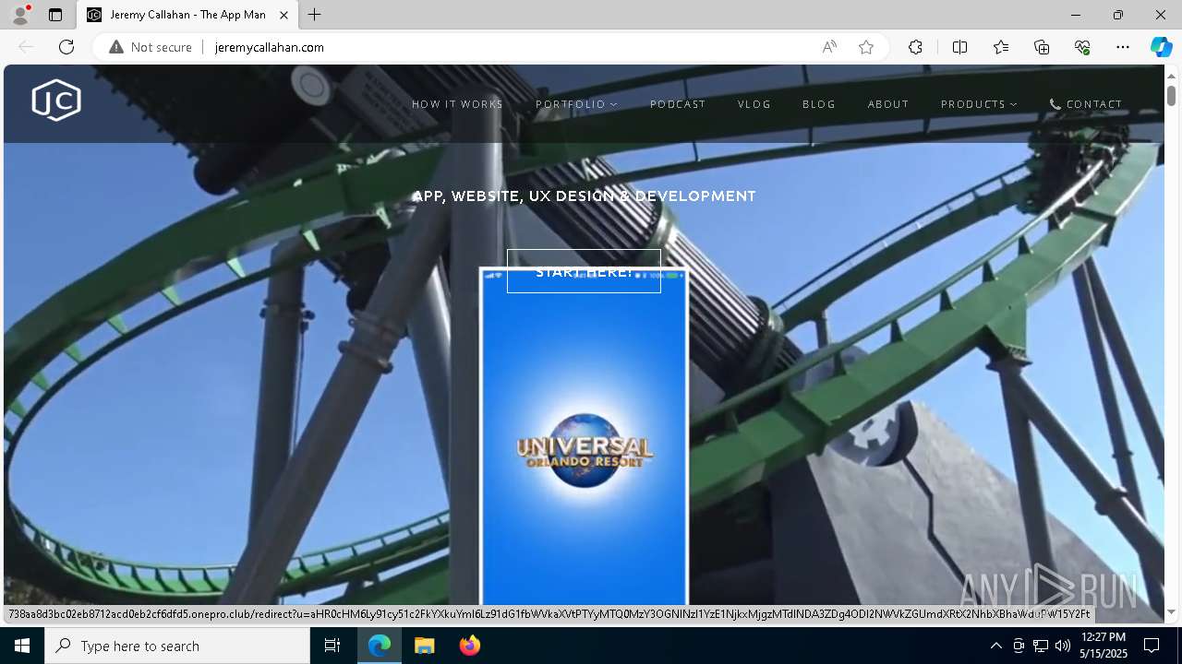Click the START HERE! button
The image size is (1182, 664).
pos(584,271)
